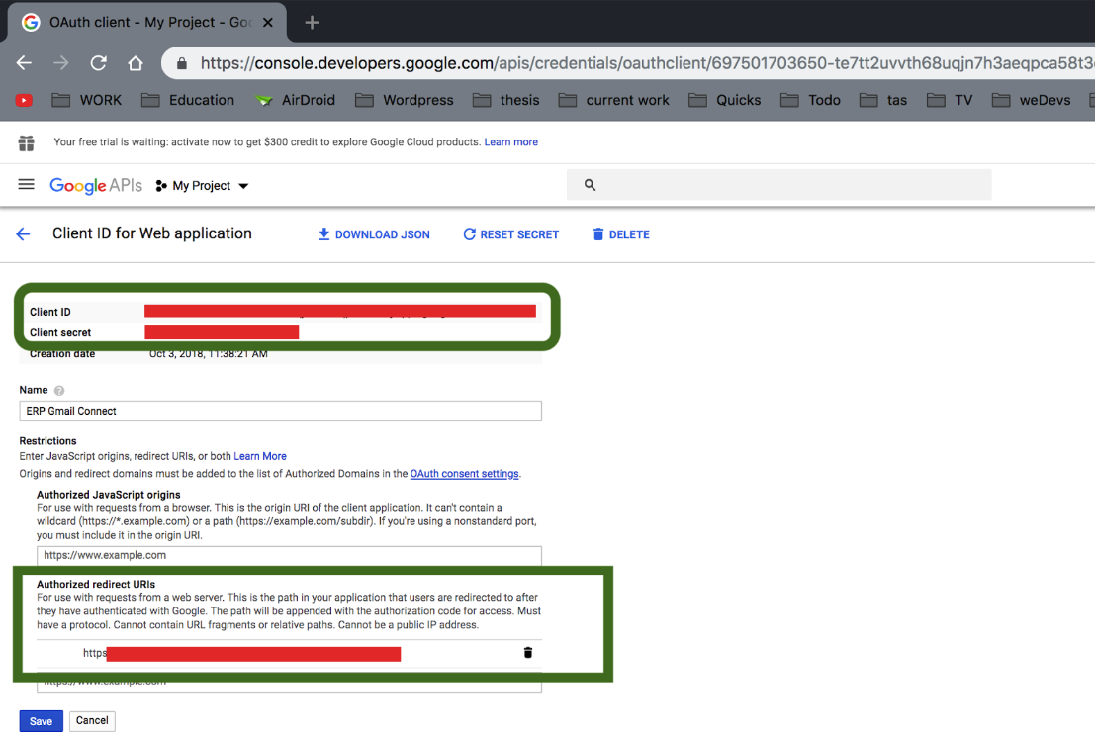Click the DELETE button
This screenshot has width=1095, height=747.
point(621,234)
